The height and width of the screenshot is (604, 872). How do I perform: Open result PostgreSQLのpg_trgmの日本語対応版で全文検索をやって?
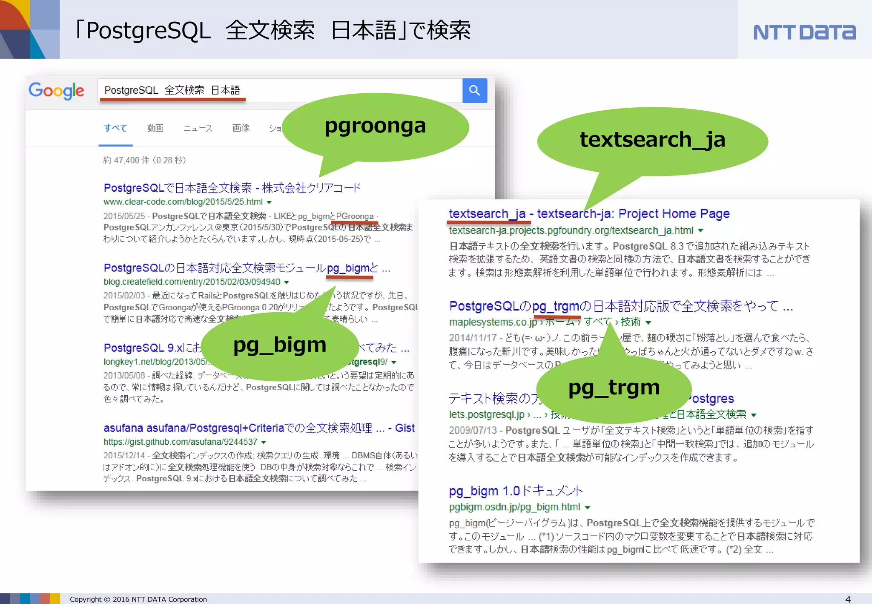coord(621,306)
